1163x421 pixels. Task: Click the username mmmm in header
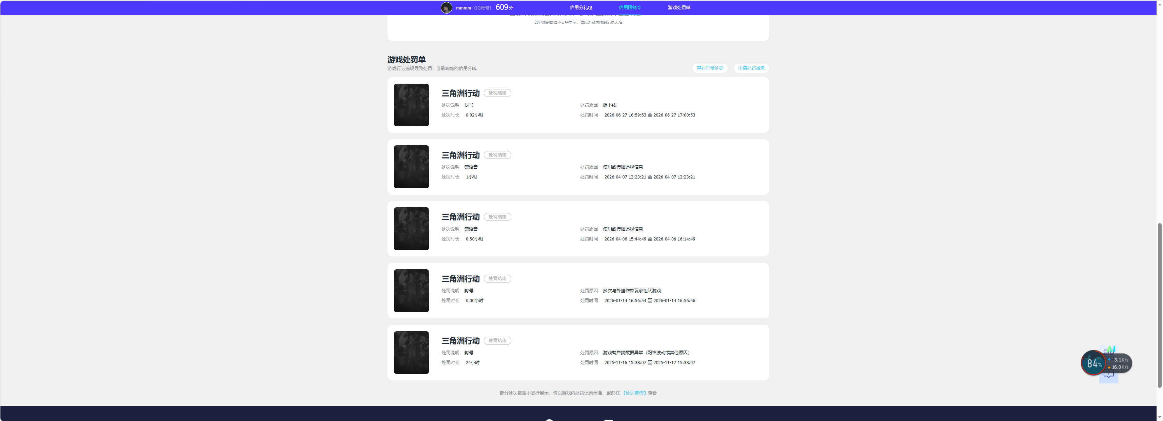(463, 8)
